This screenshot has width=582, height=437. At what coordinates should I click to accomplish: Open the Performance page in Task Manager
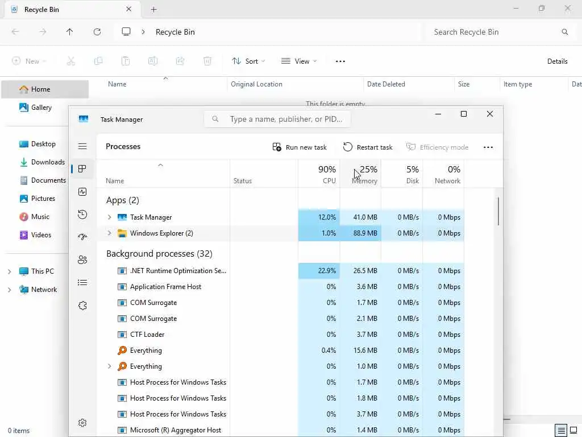click(x=82, y=192)
